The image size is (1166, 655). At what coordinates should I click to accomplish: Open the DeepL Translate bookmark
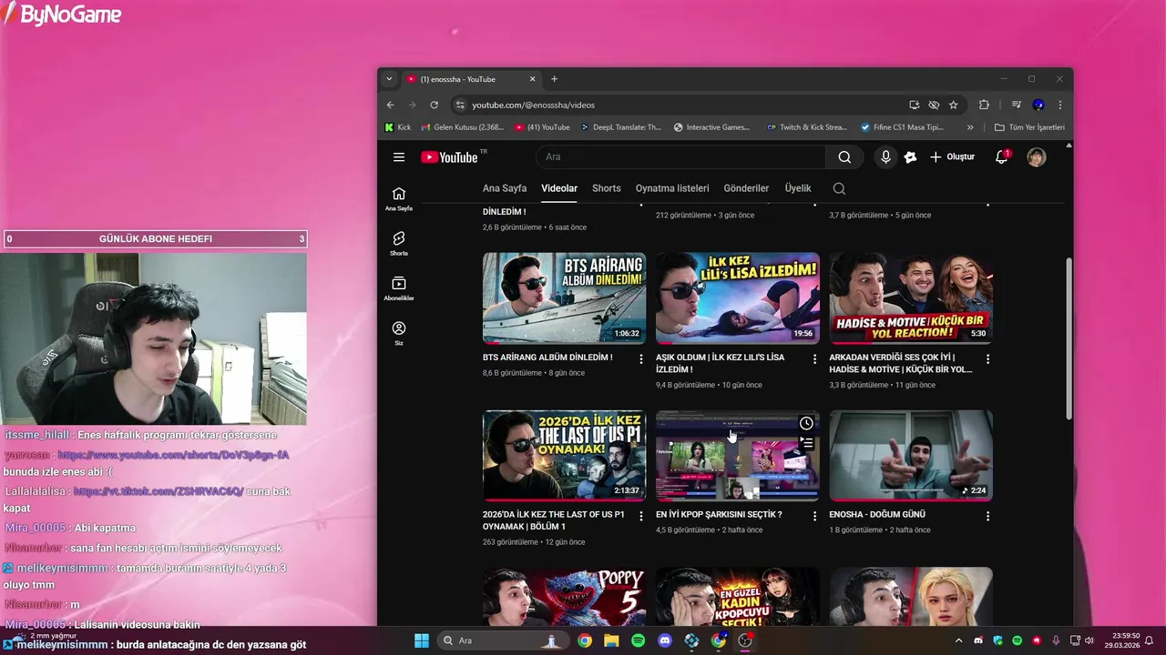621,127
